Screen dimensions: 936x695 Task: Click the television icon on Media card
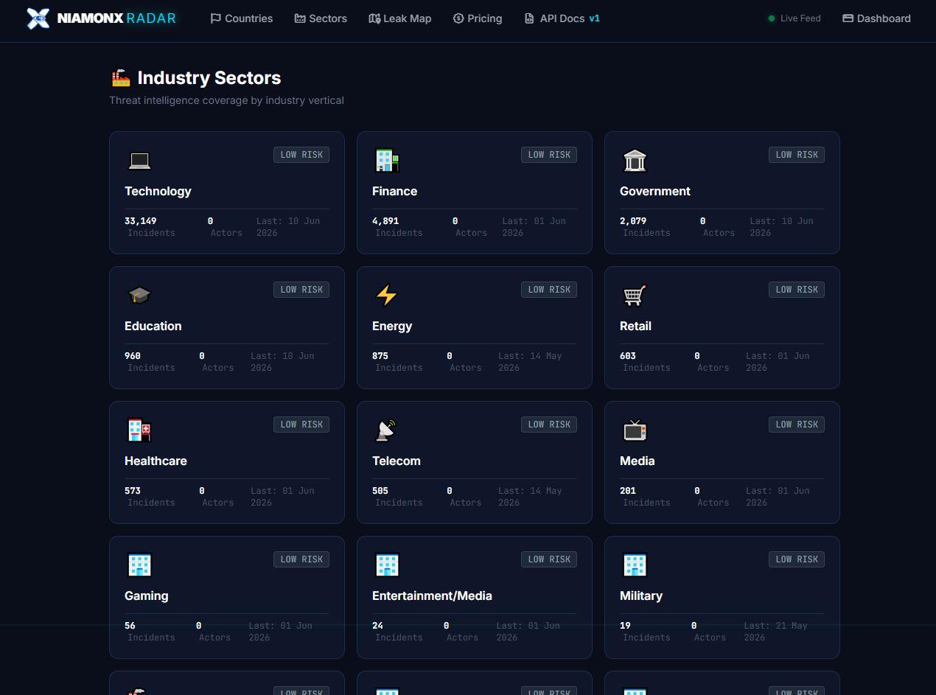(635, 430)
